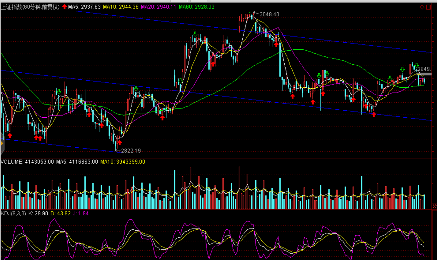This screenshot has width=437, height=260.
Task: Click the red buy arrow below the 2822.19 low
Action: point(120,143)
